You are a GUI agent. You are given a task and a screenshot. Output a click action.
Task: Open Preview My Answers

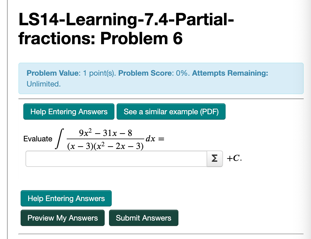[62, 218]
